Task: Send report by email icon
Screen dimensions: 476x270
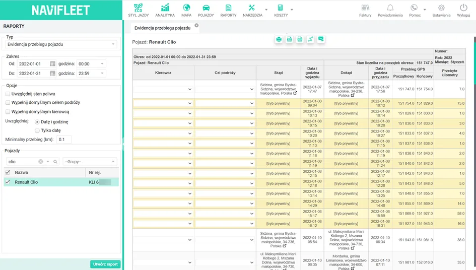Action: click(321, 39)
